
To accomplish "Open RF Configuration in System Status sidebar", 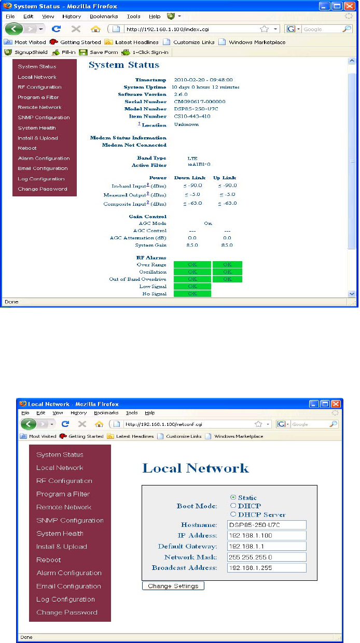I will tap(39, 87).
